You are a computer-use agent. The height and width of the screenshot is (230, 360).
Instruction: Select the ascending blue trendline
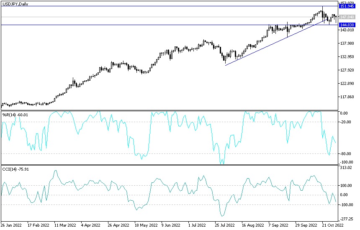click(275, 42)
